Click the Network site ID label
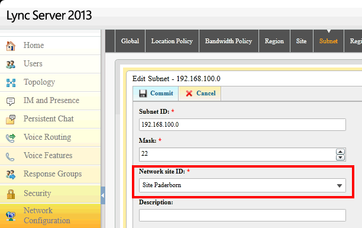 pos(162,171)
